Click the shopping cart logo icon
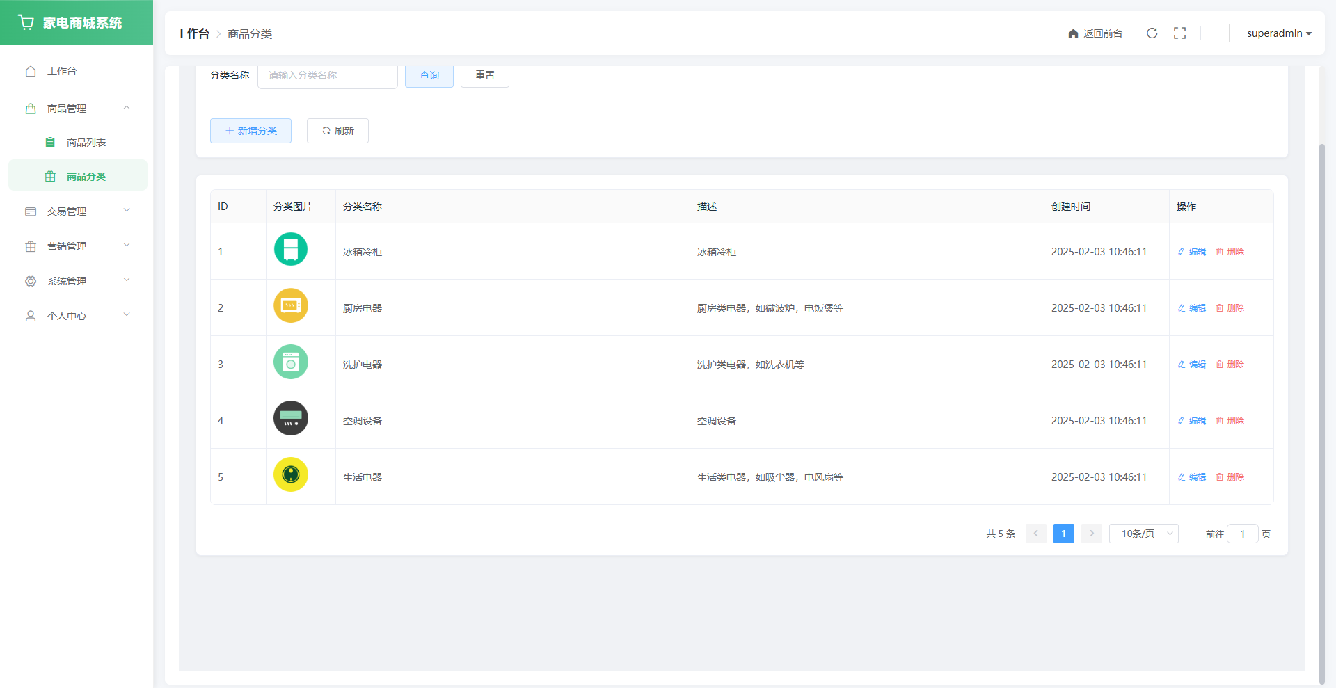 tap(26, 22)
